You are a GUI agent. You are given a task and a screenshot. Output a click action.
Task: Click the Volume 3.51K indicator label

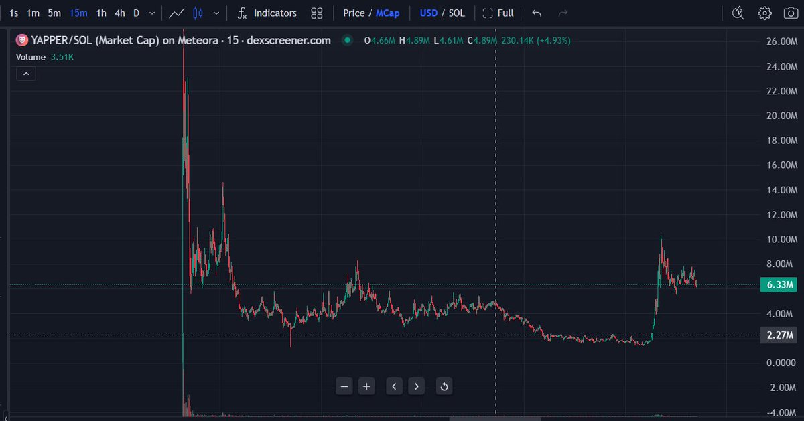[45, 57]
